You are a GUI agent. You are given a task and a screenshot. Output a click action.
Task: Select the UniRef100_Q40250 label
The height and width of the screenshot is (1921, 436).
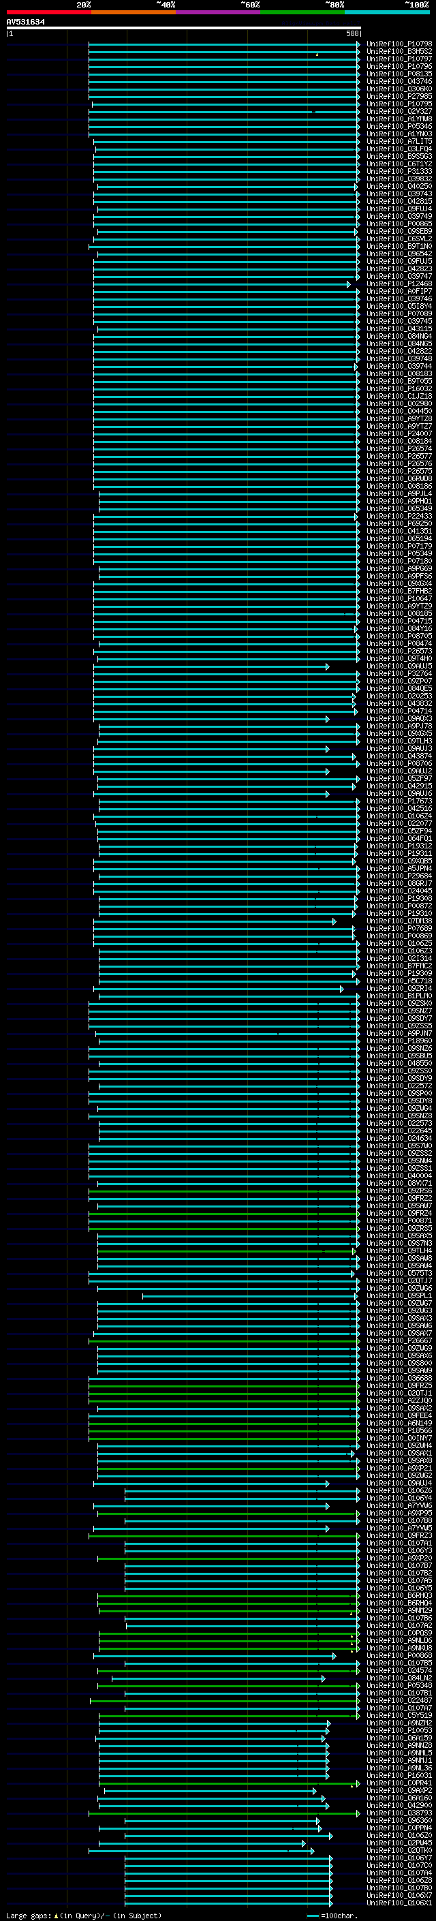tap(399, 187)
